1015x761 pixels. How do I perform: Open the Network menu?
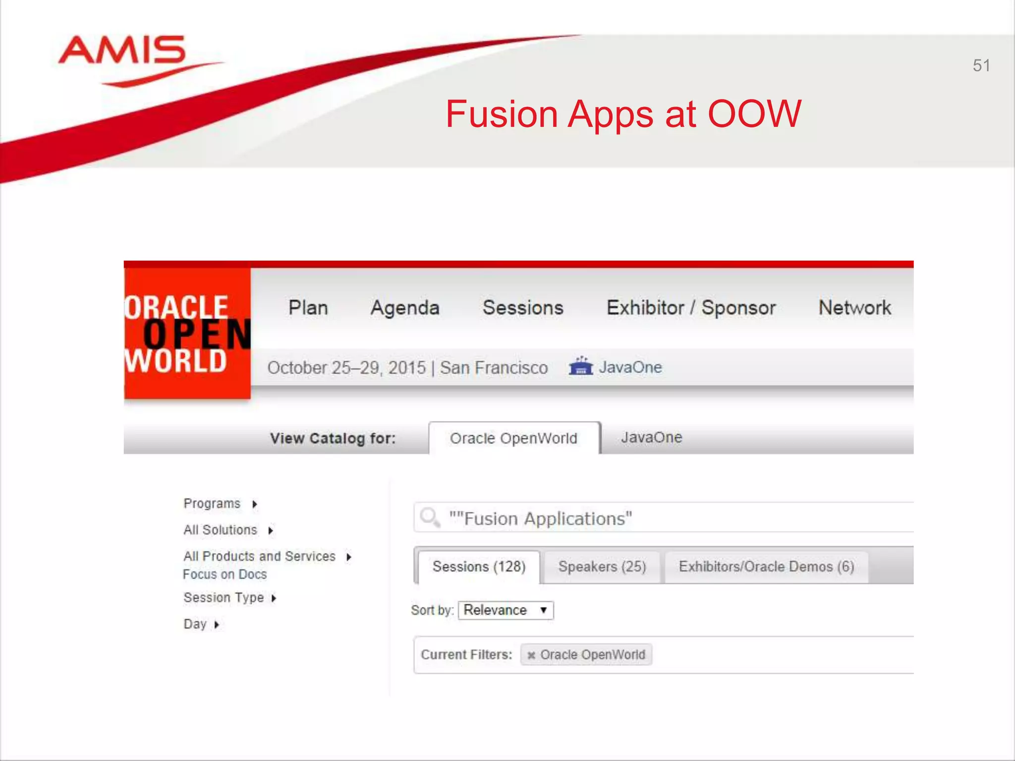(x=854, y=308)
